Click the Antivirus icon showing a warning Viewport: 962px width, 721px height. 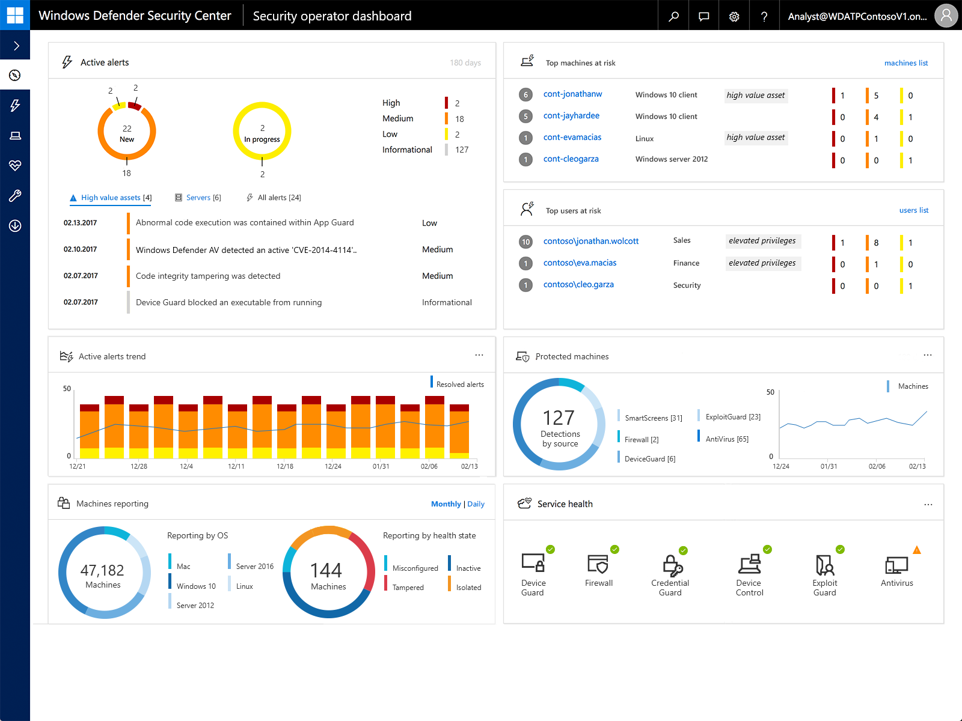coord(896,565)
